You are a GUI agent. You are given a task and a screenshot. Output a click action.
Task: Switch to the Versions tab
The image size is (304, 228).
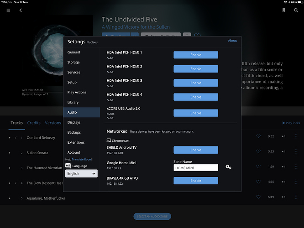coord(53,123)
